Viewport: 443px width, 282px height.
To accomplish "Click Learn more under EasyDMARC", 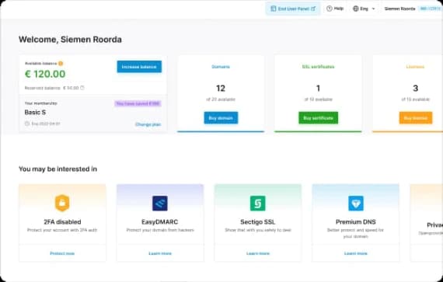I will pyautogui.click(x=160, y=253).
